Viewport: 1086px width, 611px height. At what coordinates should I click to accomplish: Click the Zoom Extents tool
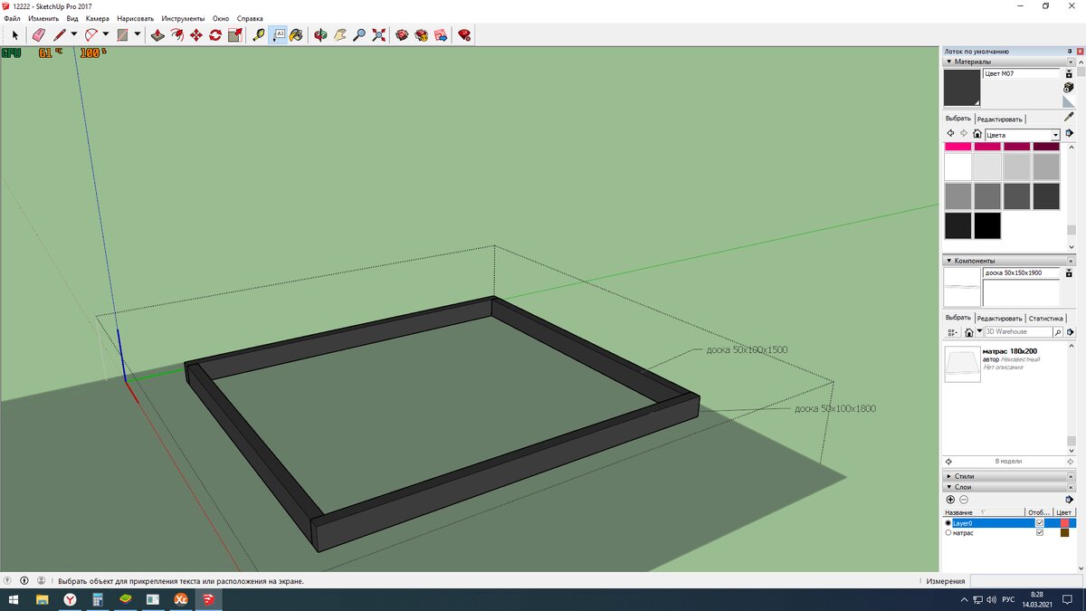pyautogui.click(x=378, y=35)
